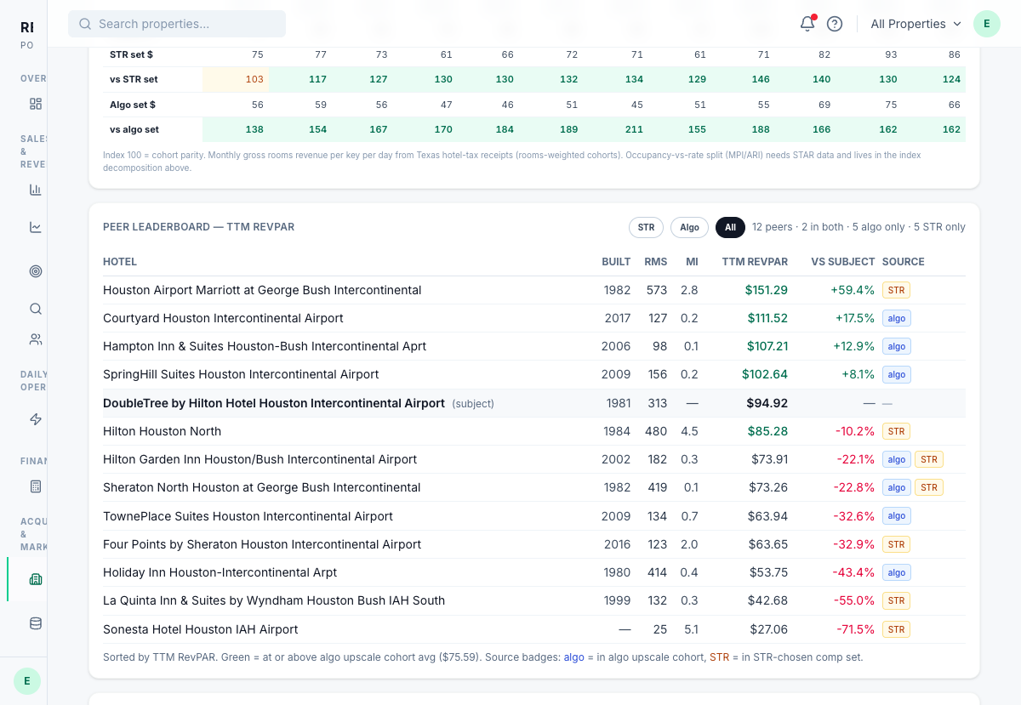Click STR badge on Hilton Houston North row
Screen dimensions: 1021x705
[x=896, y=431]
